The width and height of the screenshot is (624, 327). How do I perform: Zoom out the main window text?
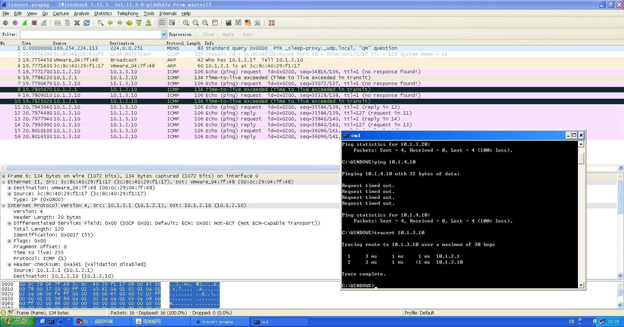pos(196,23)
